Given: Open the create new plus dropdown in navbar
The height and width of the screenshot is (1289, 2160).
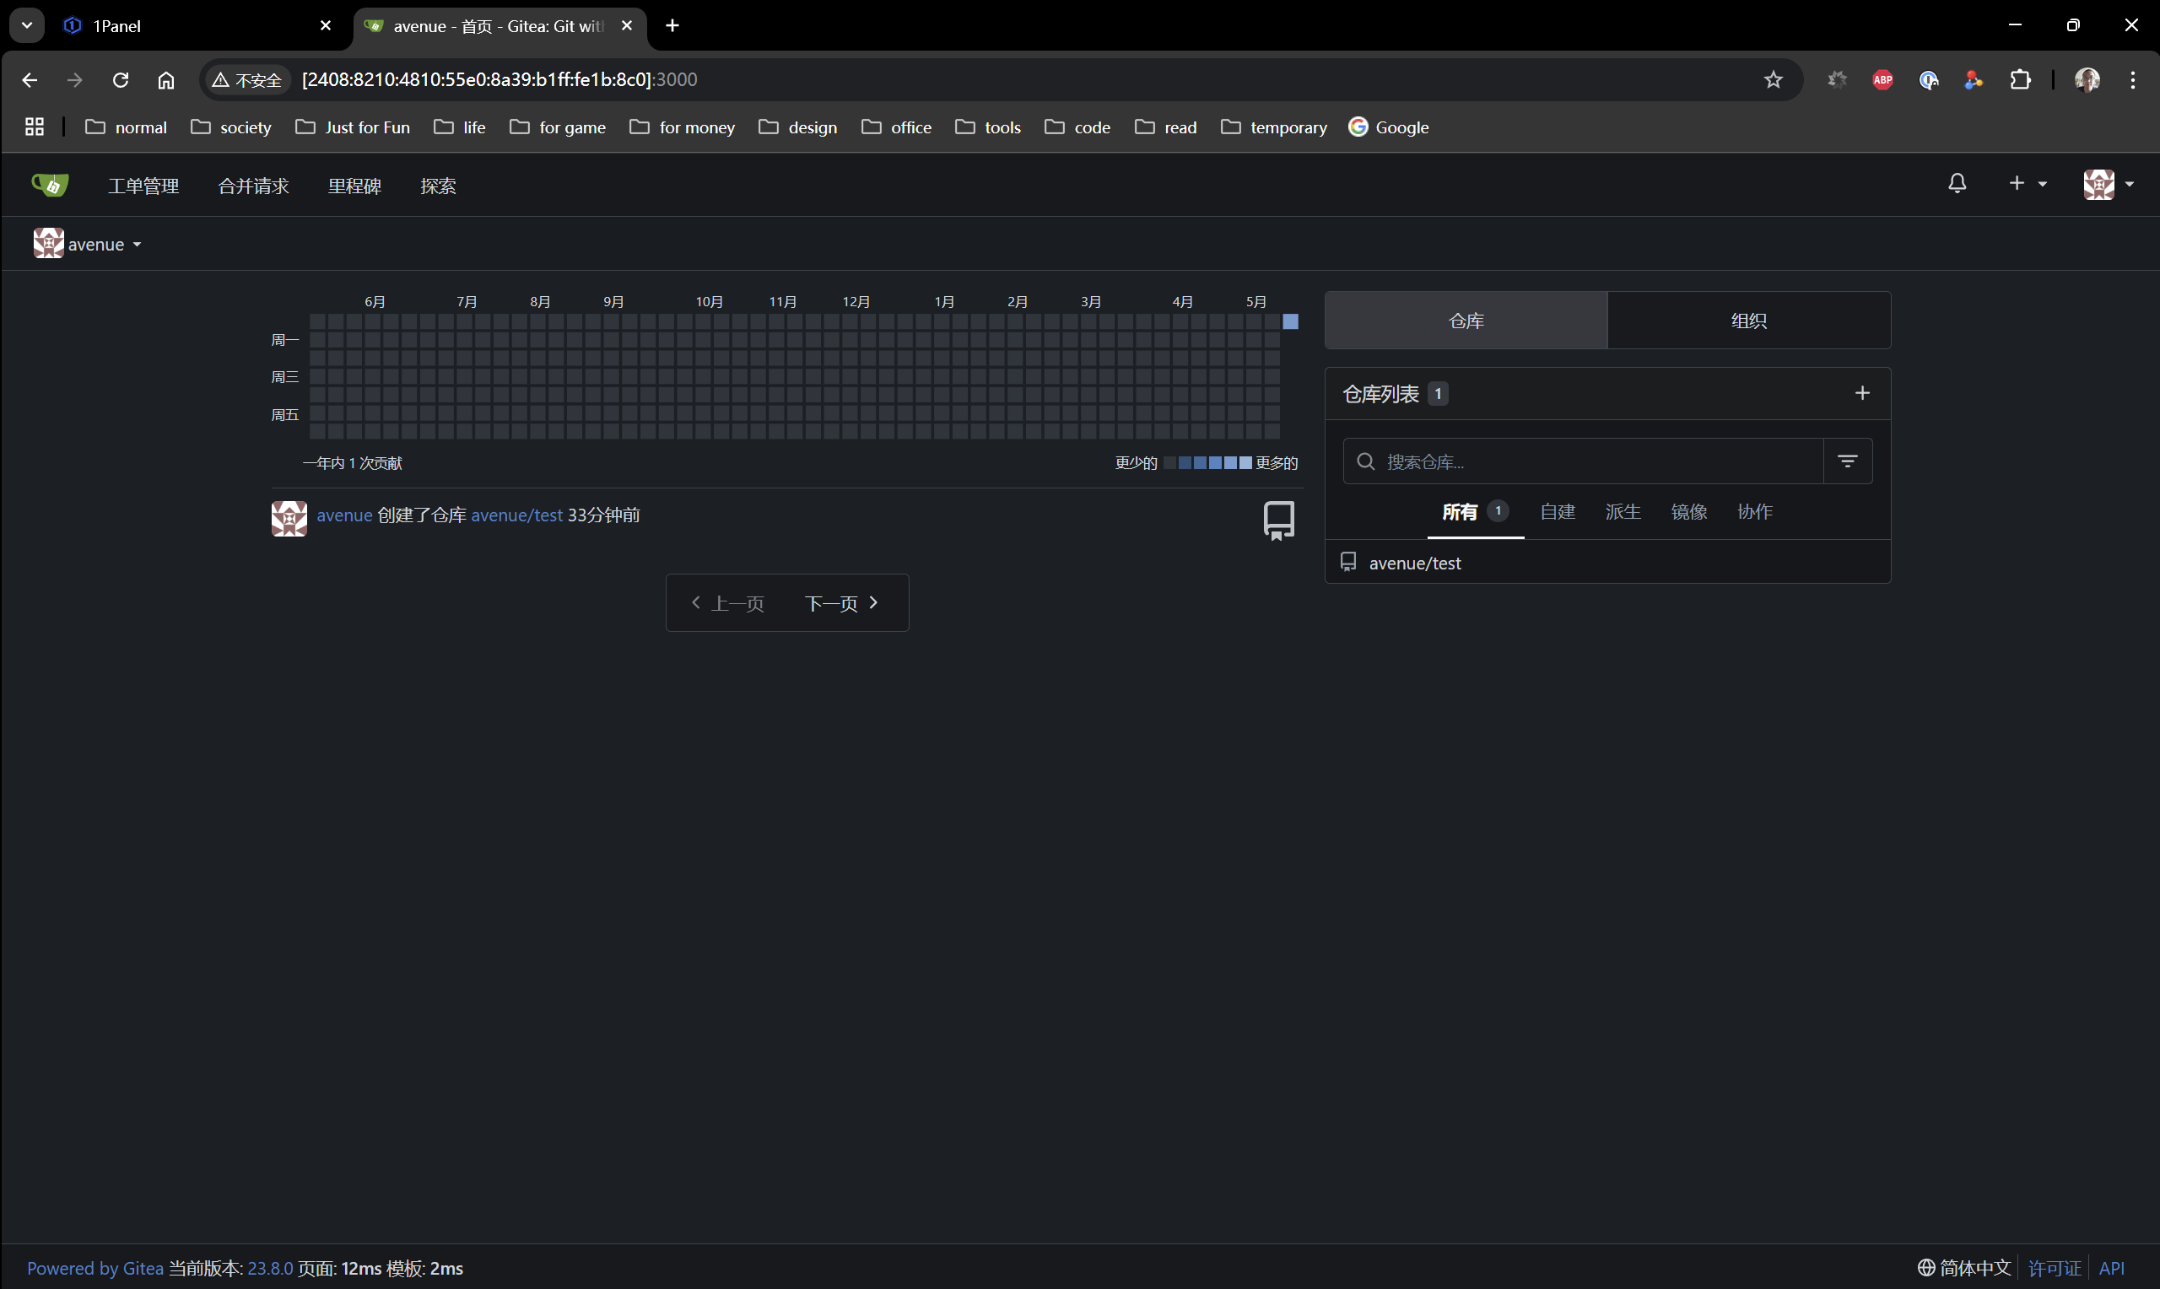Looking at the screenshot, I should point(2028,183).
